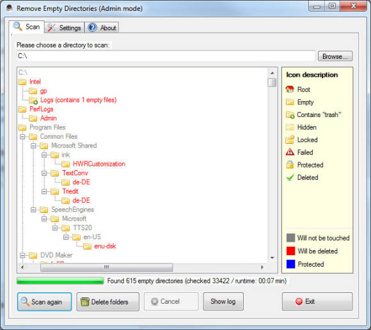Click the Delete folders button
Viewport: 371px width, 330px height.
pyautogui.click(x=107, y=302)
